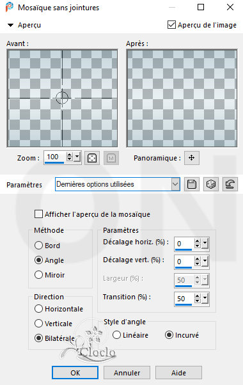Reset settings to default arrow icon
Viewport: 243px width, 385px height.
coord(230,184)
